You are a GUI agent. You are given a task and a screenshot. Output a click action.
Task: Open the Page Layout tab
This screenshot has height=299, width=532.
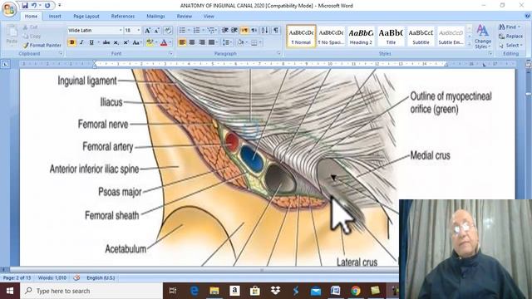pos(86,17)
